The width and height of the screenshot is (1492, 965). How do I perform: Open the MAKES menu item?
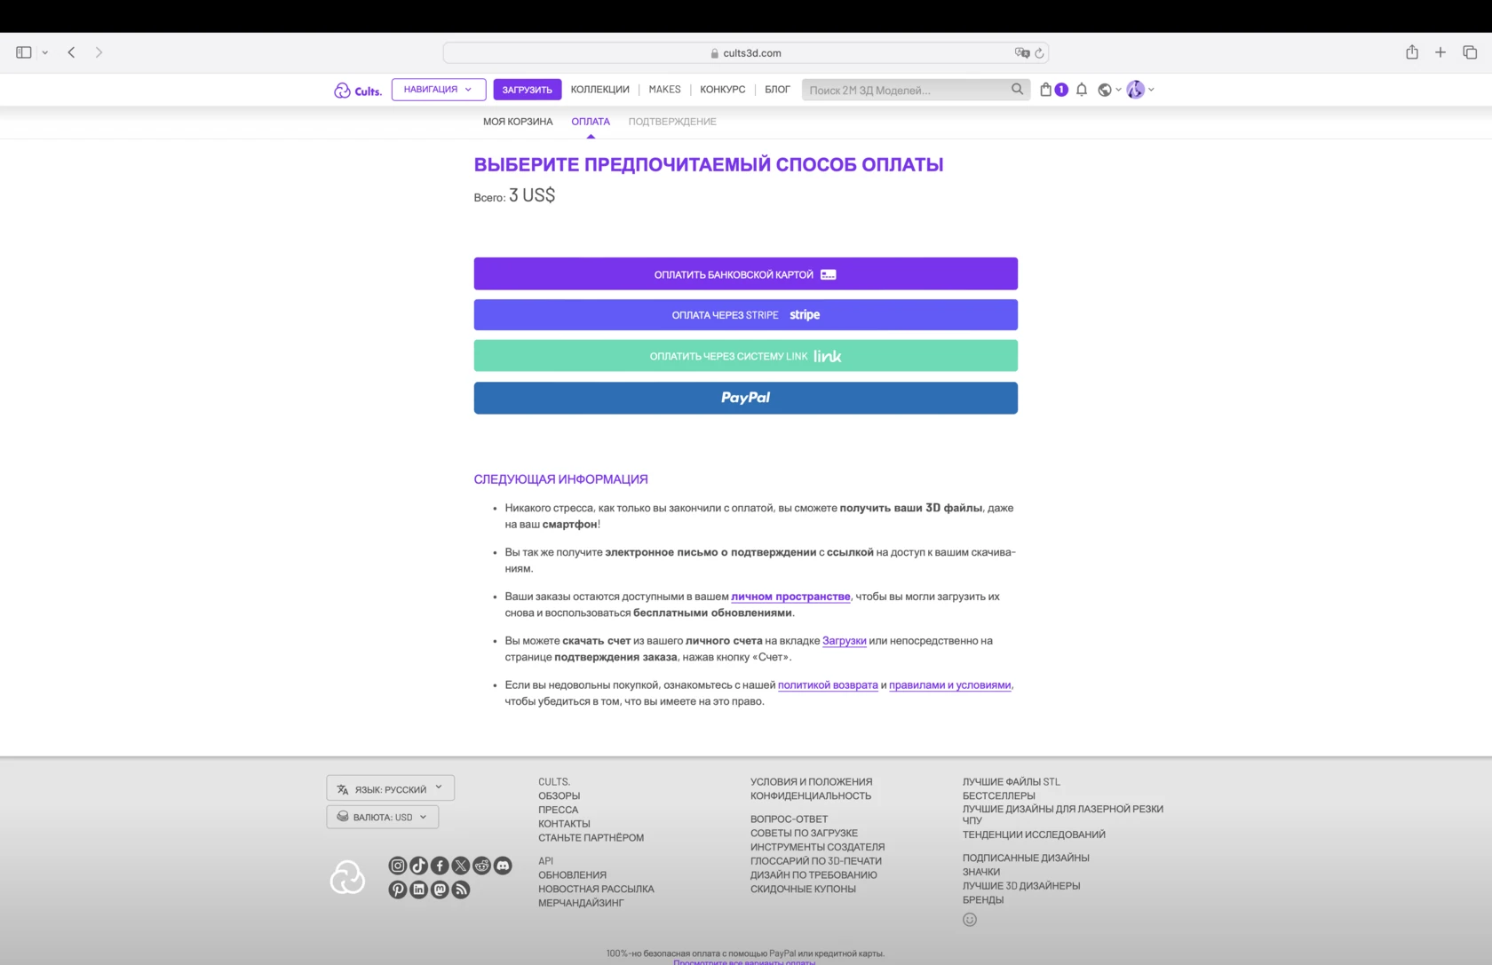664,90
